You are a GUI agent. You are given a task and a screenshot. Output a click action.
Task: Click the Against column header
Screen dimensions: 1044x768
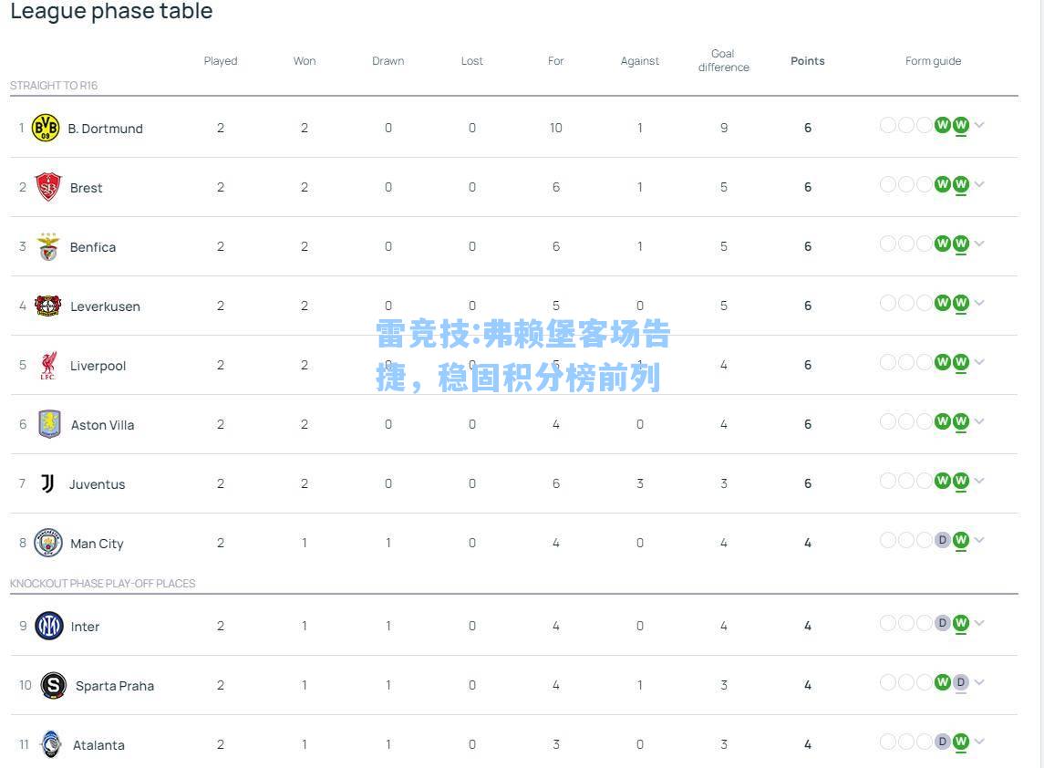point(640,60)
